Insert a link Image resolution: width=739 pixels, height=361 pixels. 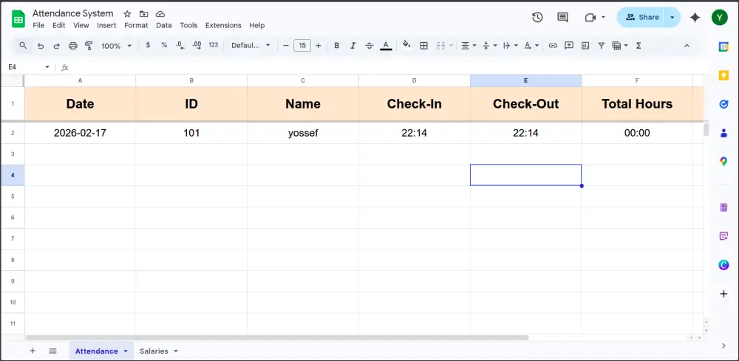[553, 46]
